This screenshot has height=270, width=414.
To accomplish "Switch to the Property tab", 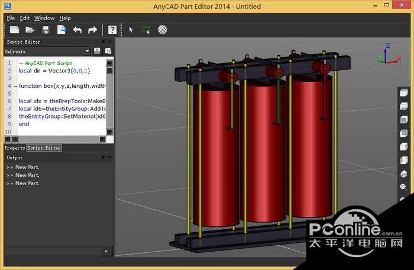I will click(15, 148).
